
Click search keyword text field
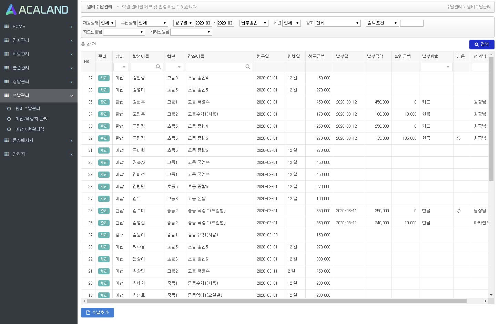pos(412,23)
